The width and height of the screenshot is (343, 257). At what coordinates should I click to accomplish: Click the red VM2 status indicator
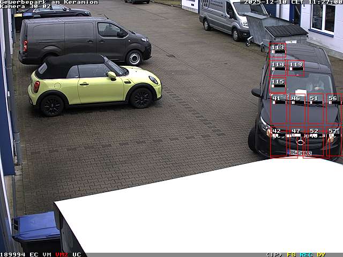point(62,254)
